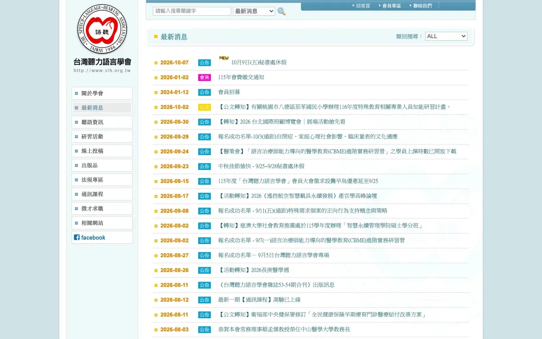The image size is (542, 339).
Task: Click the 公告 badge on 2024-01-12 row
Action: (x=205, y=92)
